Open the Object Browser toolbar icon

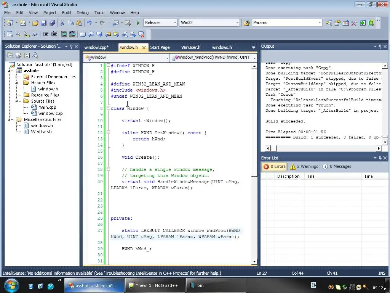pos(346,23)
